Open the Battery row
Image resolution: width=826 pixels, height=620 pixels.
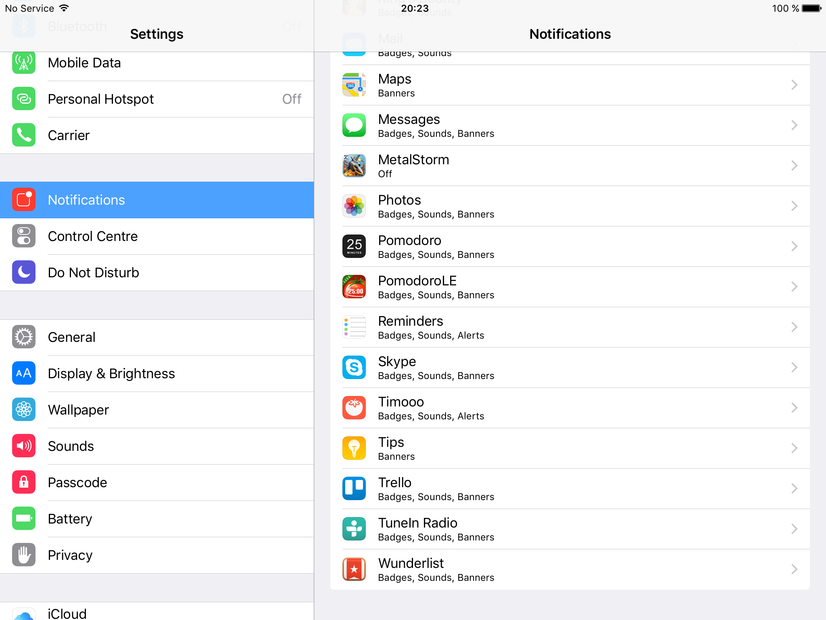(x=157, y=519)
